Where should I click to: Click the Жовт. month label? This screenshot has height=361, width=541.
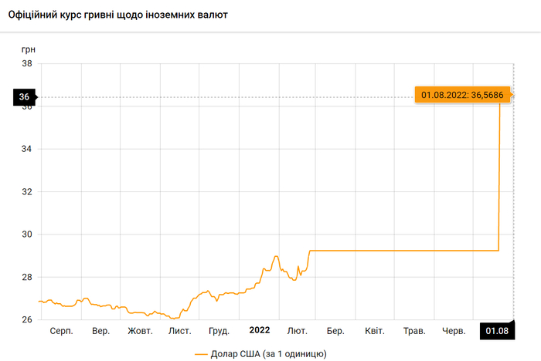pos(140,331)
